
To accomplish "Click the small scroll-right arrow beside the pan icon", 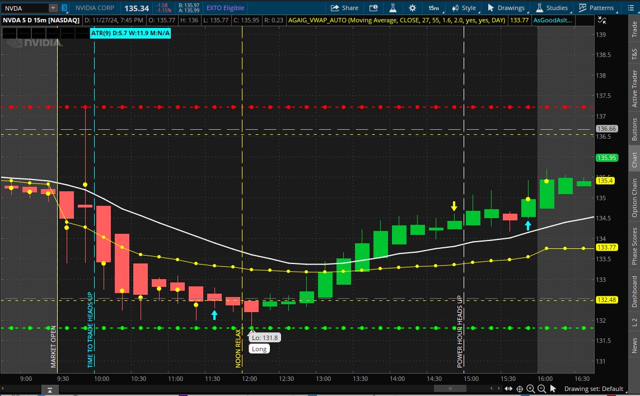I will 499,389.
